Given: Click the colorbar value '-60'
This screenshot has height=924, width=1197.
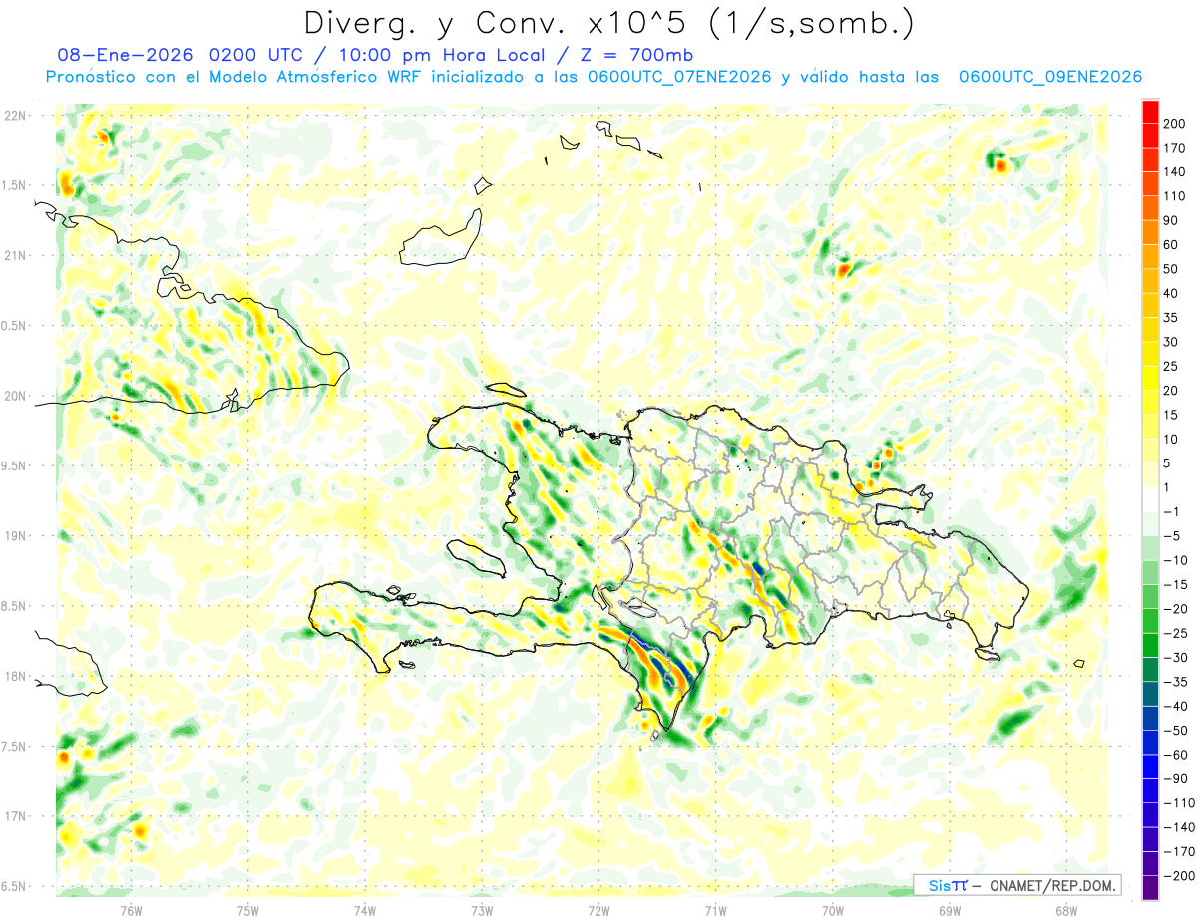Looking at the screenshot, I should click(1174, 755).
